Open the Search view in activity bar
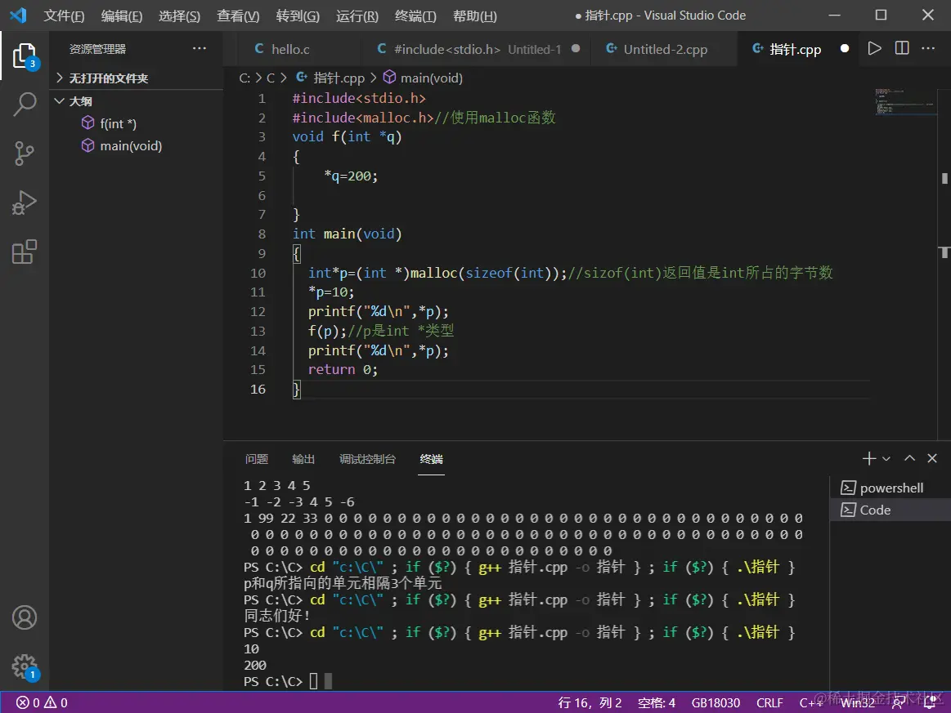The height and width of the screenshot is (713, 951). point(25,105)
